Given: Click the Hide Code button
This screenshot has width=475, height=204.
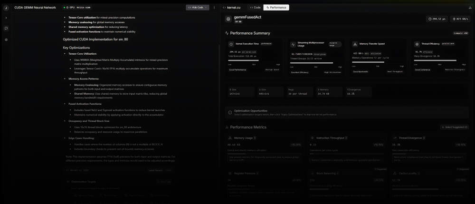Looking at the screenshot, I should [x=198, y=8].
